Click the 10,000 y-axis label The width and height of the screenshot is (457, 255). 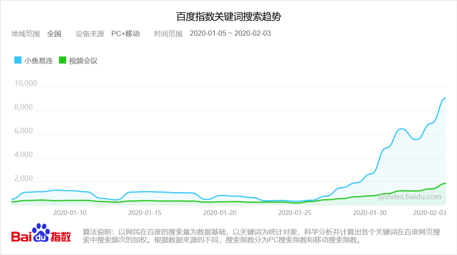pos(26,83)
